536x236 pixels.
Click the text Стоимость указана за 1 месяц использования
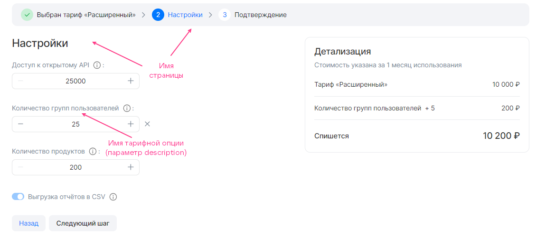point(388,65)
